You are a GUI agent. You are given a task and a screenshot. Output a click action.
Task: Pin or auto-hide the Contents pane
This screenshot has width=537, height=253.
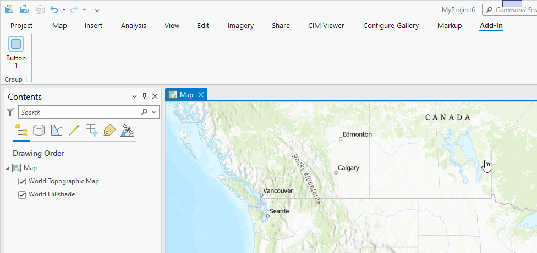point(145,97)
